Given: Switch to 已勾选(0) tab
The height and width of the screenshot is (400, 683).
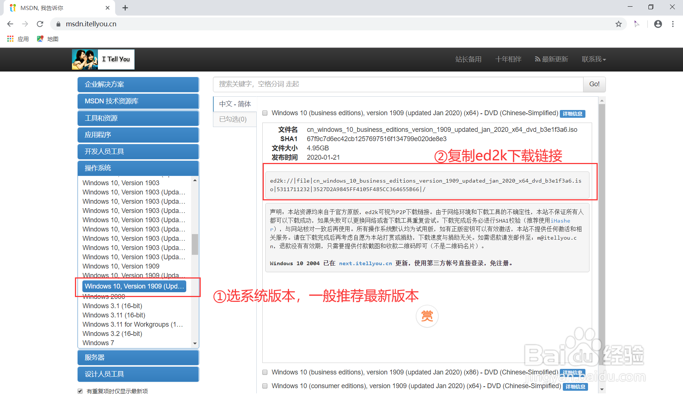Looking at the screenshot, I should 235,119.
